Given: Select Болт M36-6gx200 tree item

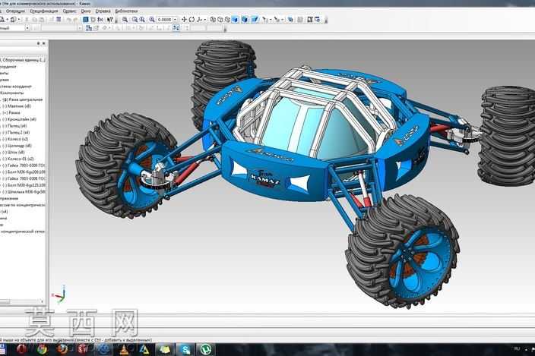Looking at the screenshot, I should click(24, 172).
